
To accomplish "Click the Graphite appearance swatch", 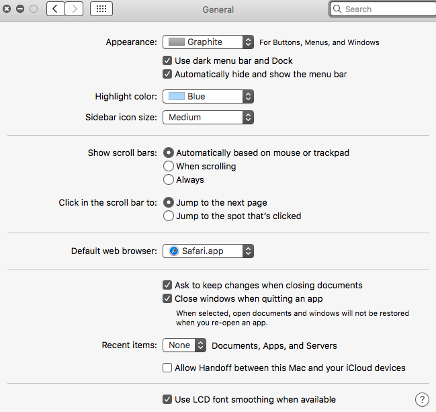I will point(176,42).
